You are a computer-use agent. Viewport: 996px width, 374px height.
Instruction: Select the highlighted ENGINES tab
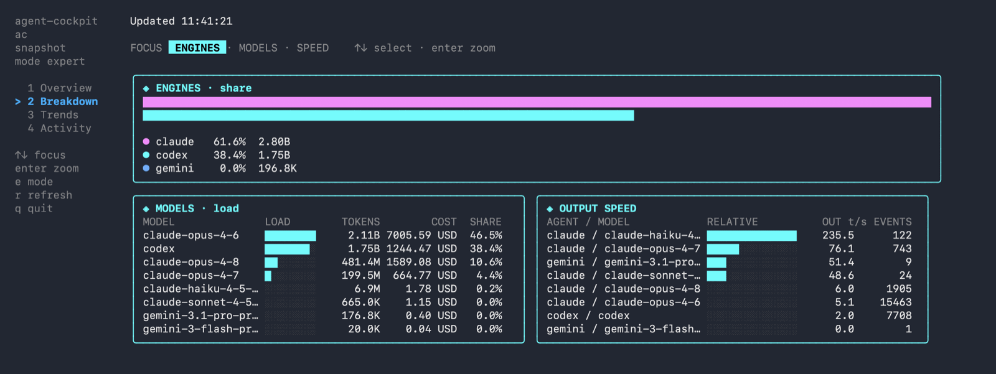(x=197, y=48)
